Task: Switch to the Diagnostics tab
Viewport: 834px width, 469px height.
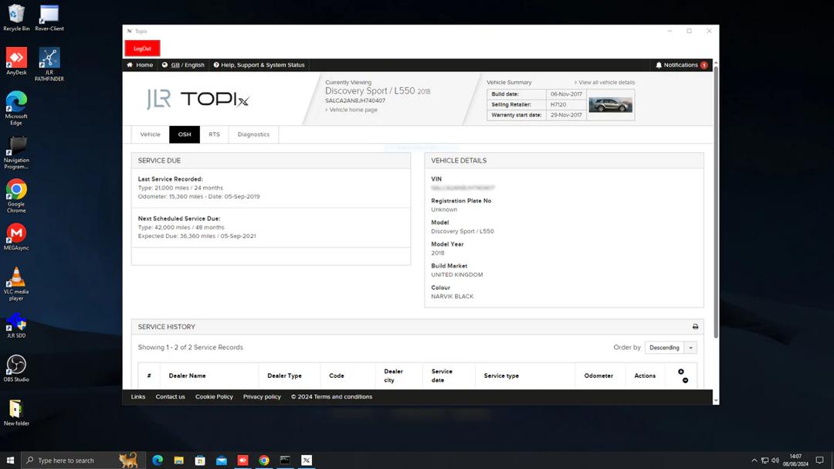Action: (x=253, y=134)
